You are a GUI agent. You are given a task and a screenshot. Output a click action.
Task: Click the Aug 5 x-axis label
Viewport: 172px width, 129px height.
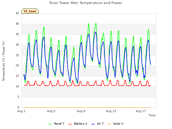click(x=51, y=111)
